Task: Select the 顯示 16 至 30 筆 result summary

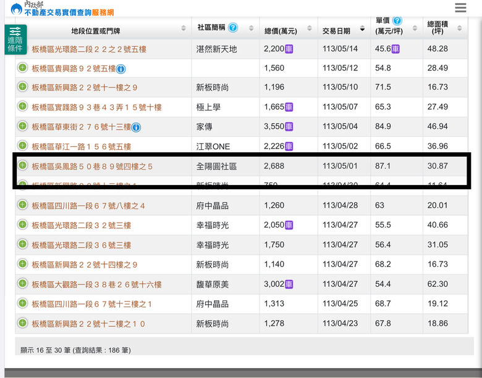Action: click(x=75, y=350)
